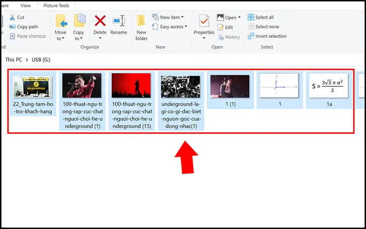Image resolution: width=366 pixels, height=229 pixels.
Task: Select Copy path in the ribbon
Action: tap(23, 27)
